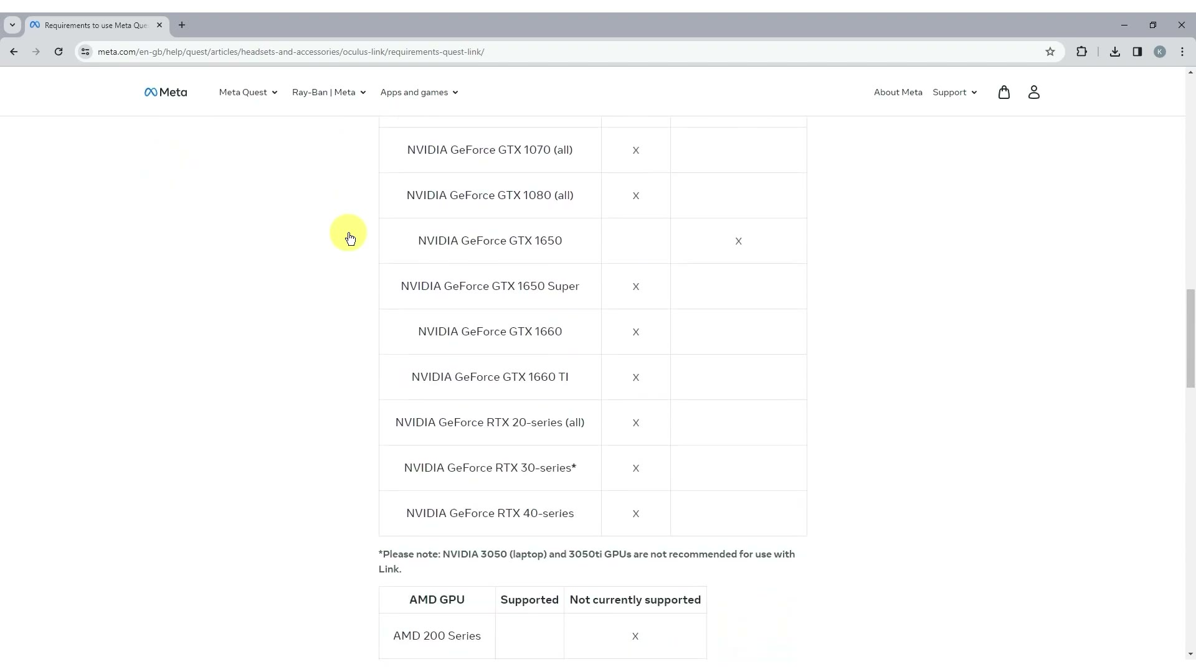Open the shopping bag icon
Screen dimensions: 1196x672
point(1004,92)
